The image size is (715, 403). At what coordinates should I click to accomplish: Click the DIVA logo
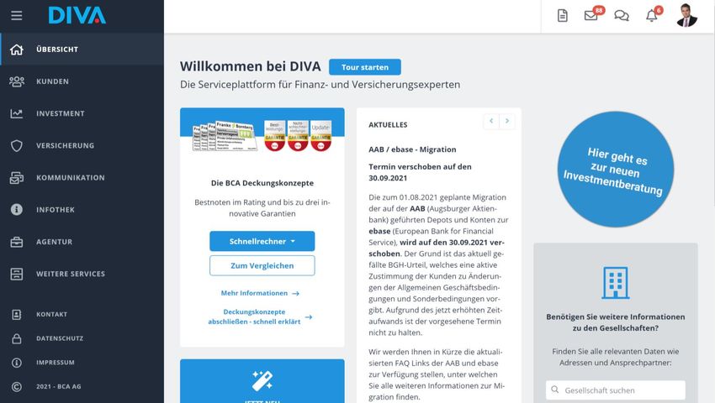point(77,15)
